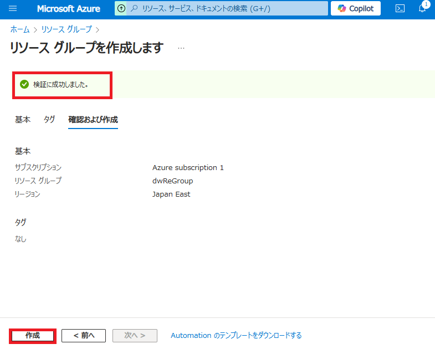Click the circled up-arrow icon in search bar
The width and height of the screenshot is (435, 349).
click(121, 9)
